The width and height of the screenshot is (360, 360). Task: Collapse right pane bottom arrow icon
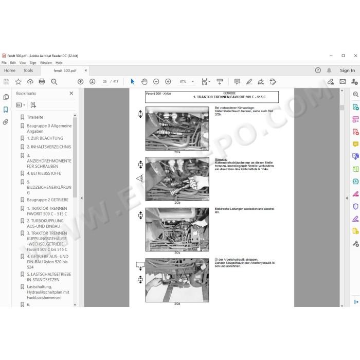(x=356, y=302)
